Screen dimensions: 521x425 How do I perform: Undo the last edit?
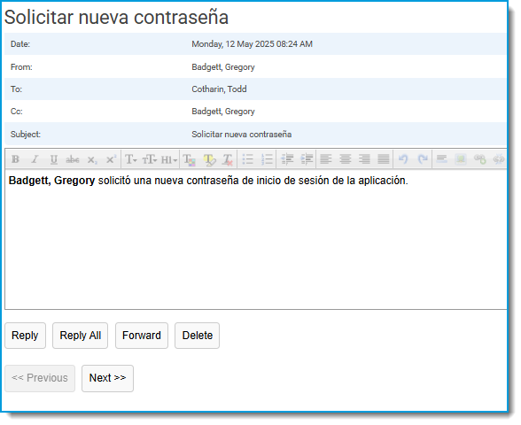[x=403, y=159]
